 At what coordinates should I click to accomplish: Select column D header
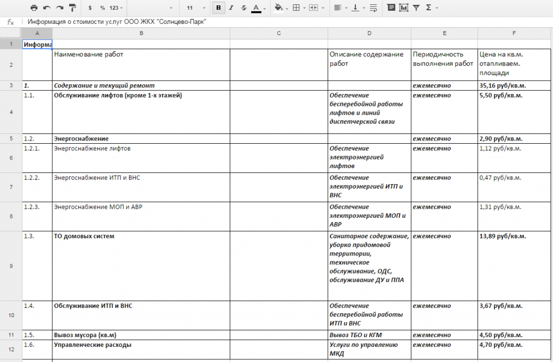point(369,33)
